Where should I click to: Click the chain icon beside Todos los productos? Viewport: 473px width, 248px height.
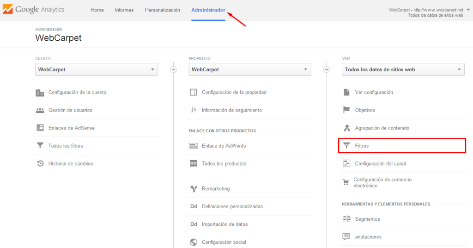tap(194, 163)
